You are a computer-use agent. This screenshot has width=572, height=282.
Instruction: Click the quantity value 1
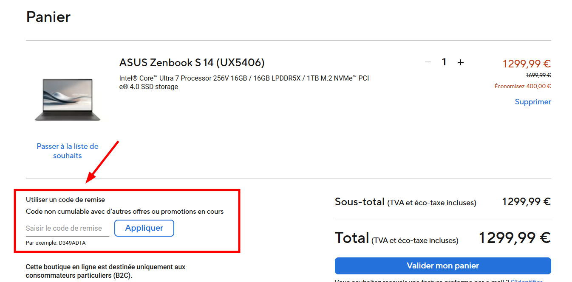[x=444, y=62]
